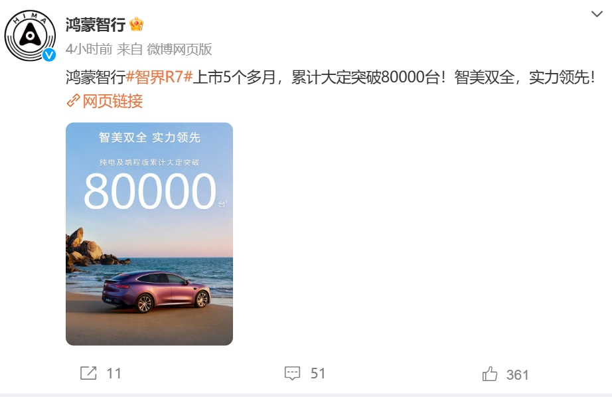Click the 微博网页版 source link
The width and height of the screenshot is (612, 397).
pos(179,49)
